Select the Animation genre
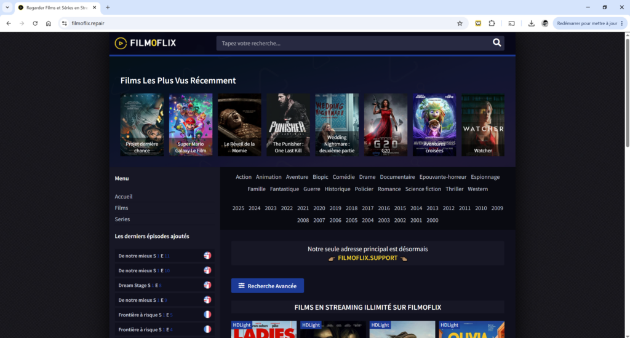630x338 pixels. point(268,177)
